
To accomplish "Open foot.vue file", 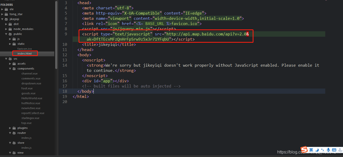I will (27, 88).
